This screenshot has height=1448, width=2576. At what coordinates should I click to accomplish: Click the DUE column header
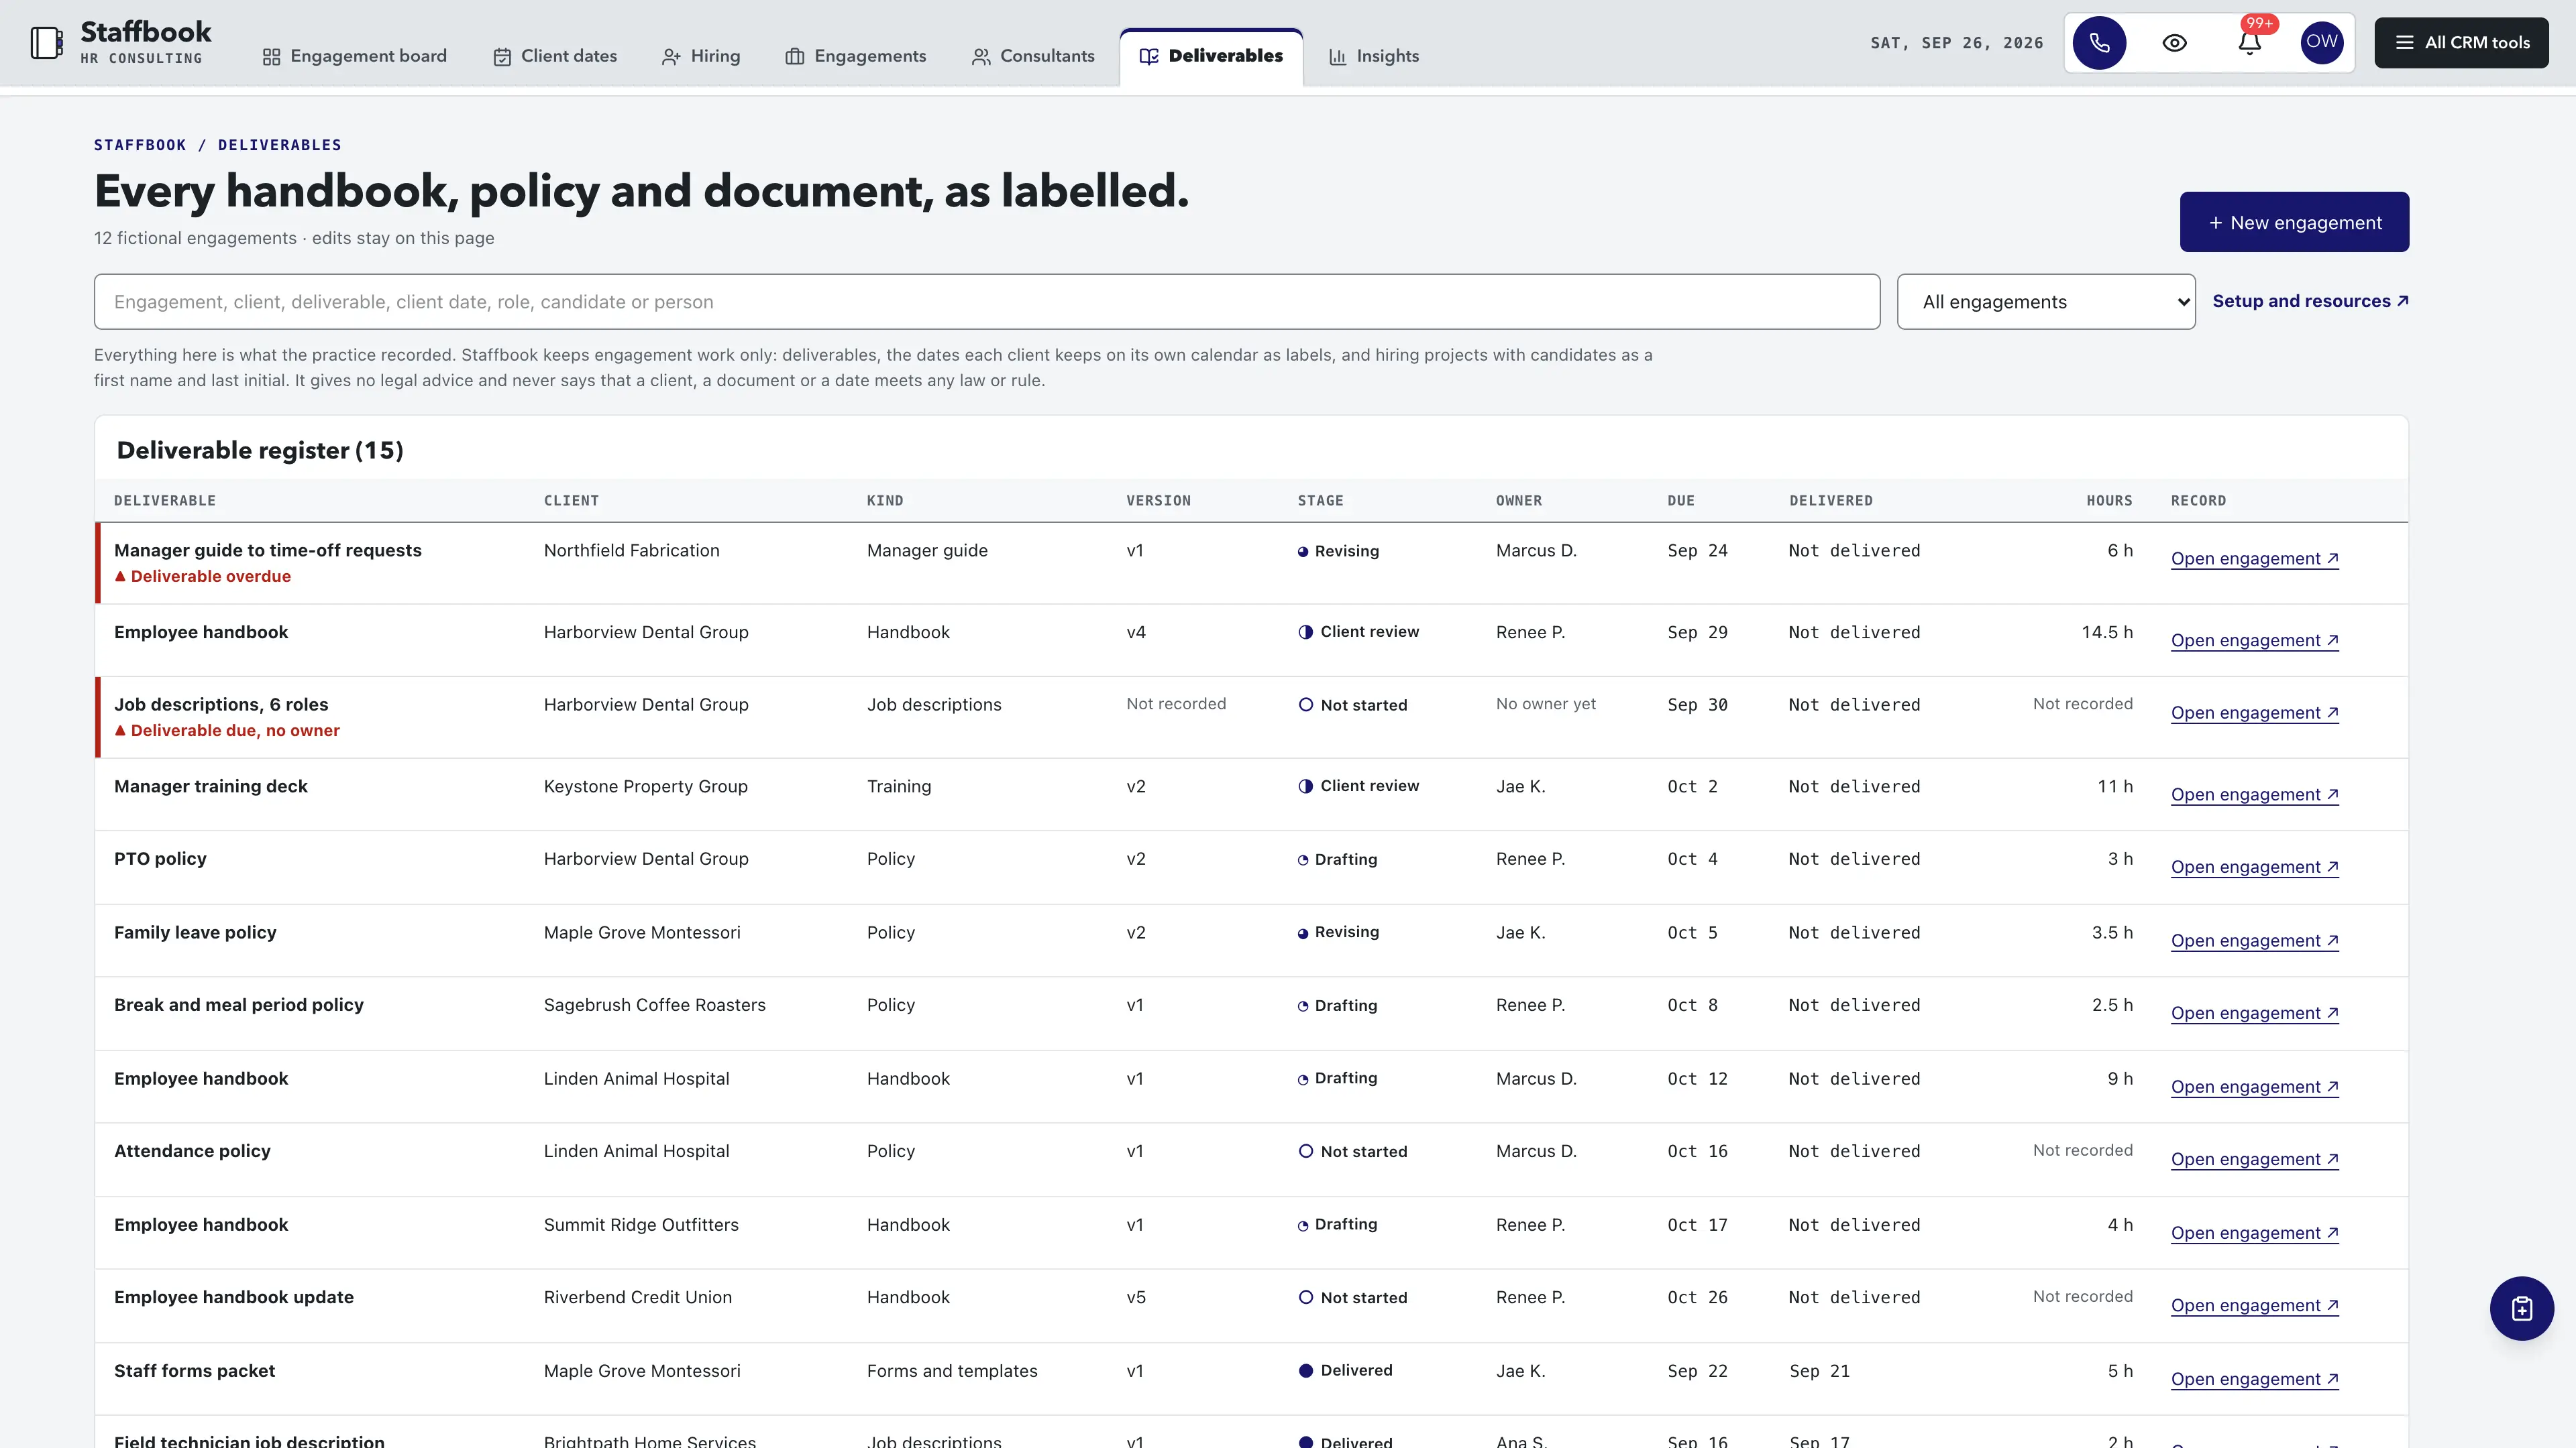click(1680, 501)
